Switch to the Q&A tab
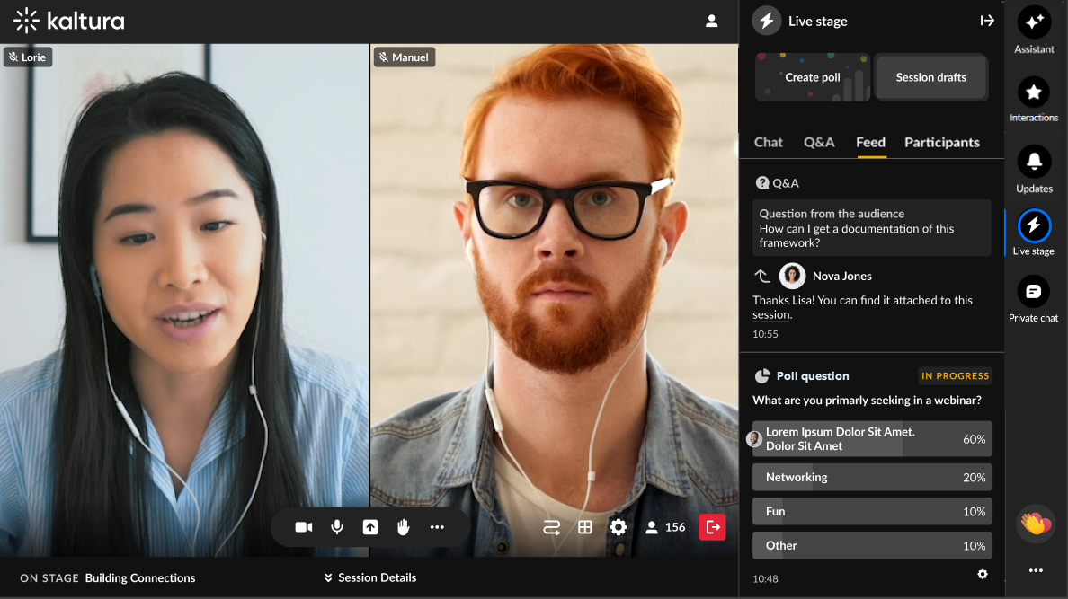 [x=819, y=142]
